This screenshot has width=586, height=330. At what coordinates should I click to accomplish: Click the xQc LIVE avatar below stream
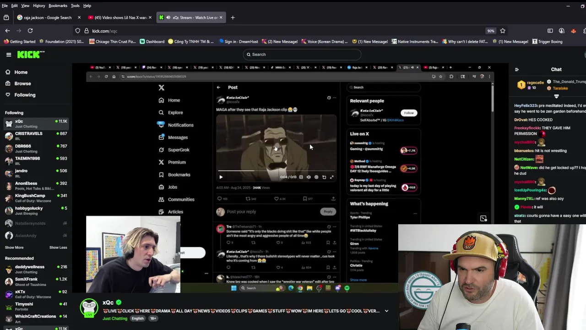89,308
